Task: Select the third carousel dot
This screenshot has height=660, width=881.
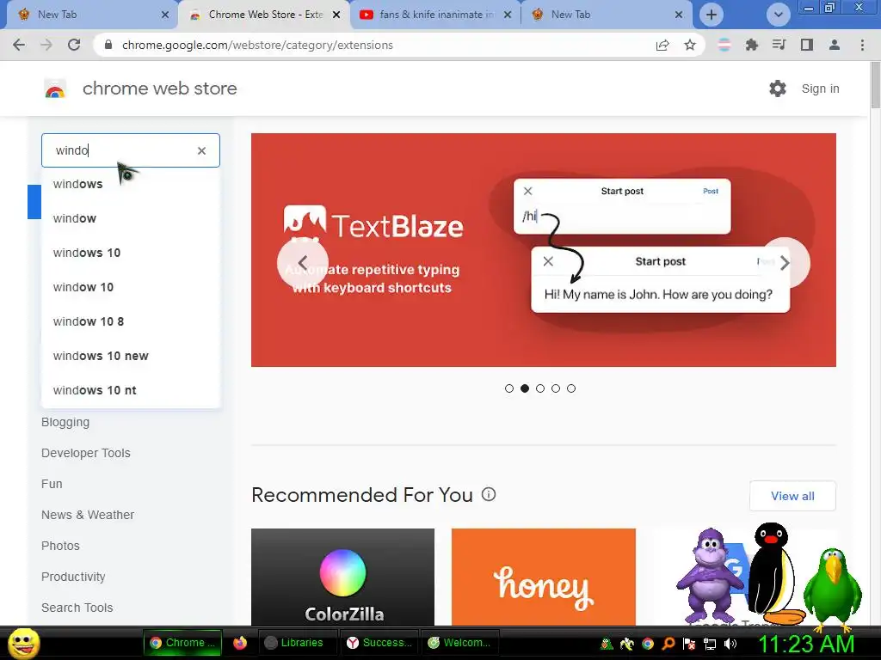Action: coord(540,388)
